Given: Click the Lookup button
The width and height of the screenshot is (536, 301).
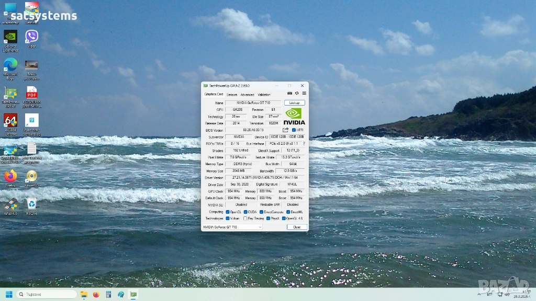Looking at the screenshot, I should click(294, 103).
